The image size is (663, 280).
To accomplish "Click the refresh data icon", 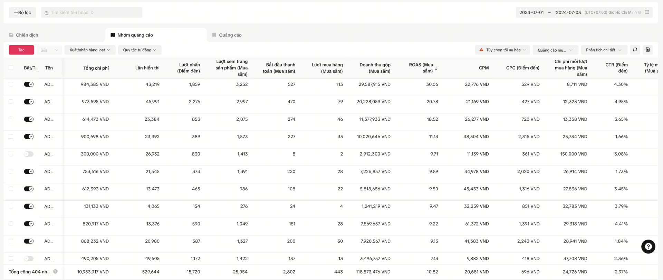I will coord(635,50).
